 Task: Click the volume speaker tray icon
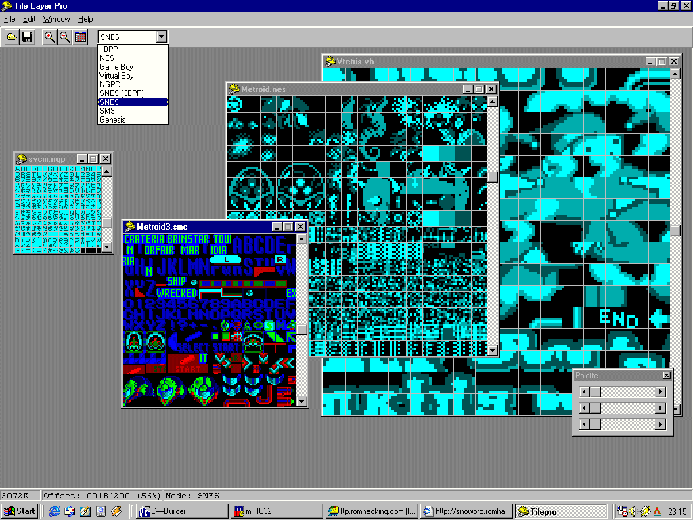click(633, 511)
